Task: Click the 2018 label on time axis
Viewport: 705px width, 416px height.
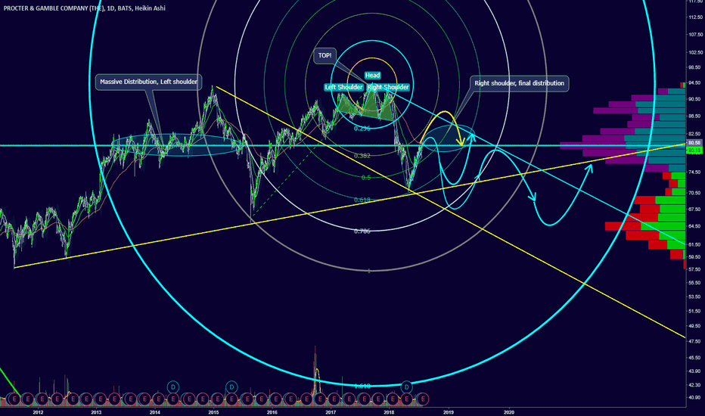Action: (x=390, y=411)
